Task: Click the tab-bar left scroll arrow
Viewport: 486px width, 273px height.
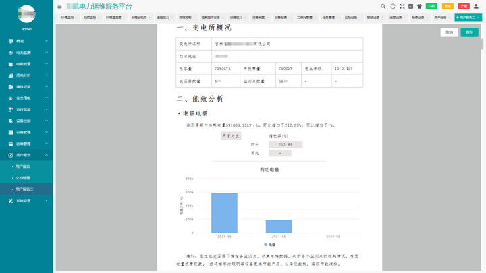Action: coord(55,18)
